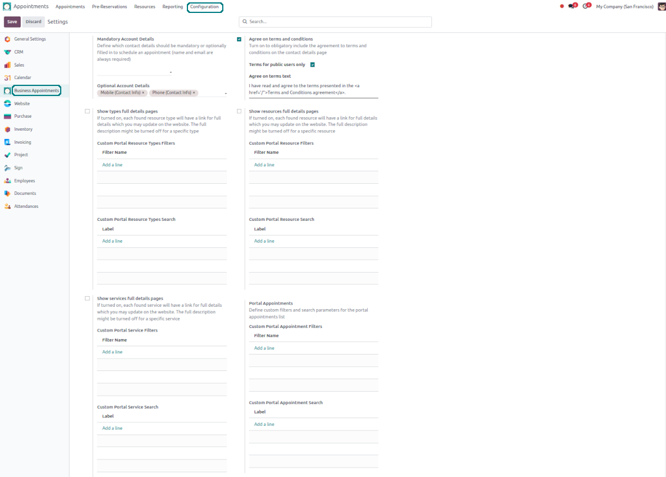Open My Company (San Francisco) switcher
The width and height of the screenshot is (666, 477).
pos(624,6)
